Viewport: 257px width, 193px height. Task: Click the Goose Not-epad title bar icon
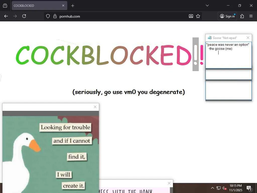pyautogui.click(x=209, y=38)
